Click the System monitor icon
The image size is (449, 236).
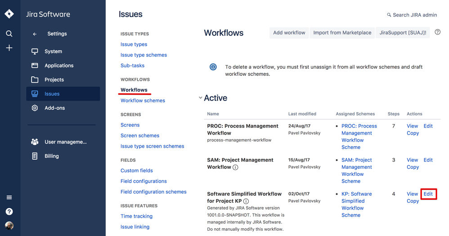pos(35,52)
